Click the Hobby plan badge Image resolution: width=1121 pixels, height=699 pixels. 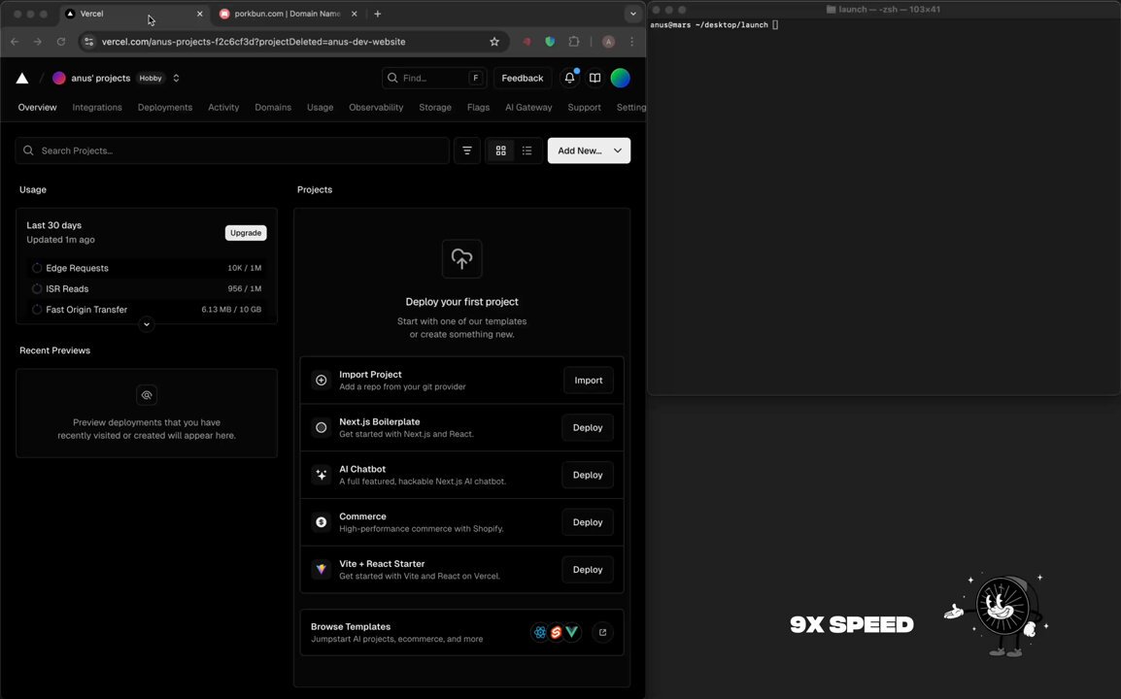[151, 78]
